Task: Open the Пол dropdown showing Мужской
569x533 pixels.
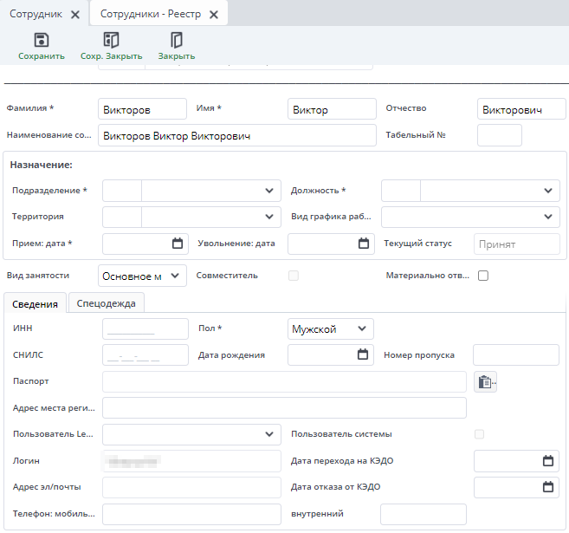Action: [x=362, y=328]
